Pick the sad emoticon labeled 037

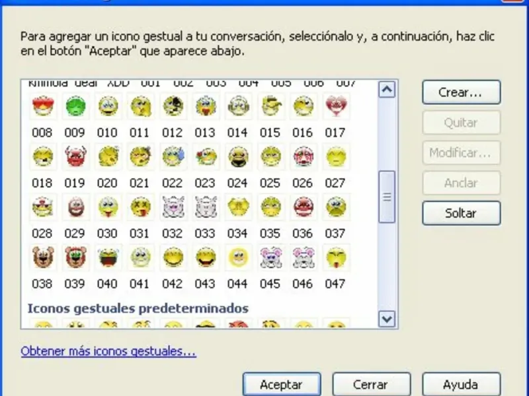click(x=336, y=207)
